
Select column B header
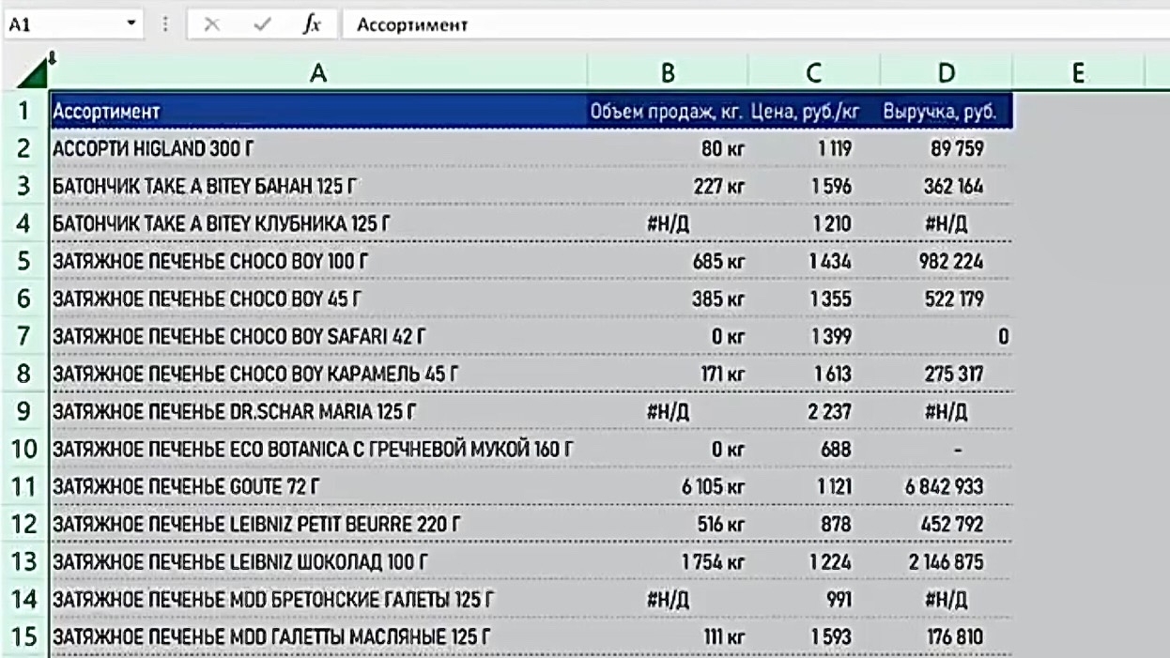668,74
